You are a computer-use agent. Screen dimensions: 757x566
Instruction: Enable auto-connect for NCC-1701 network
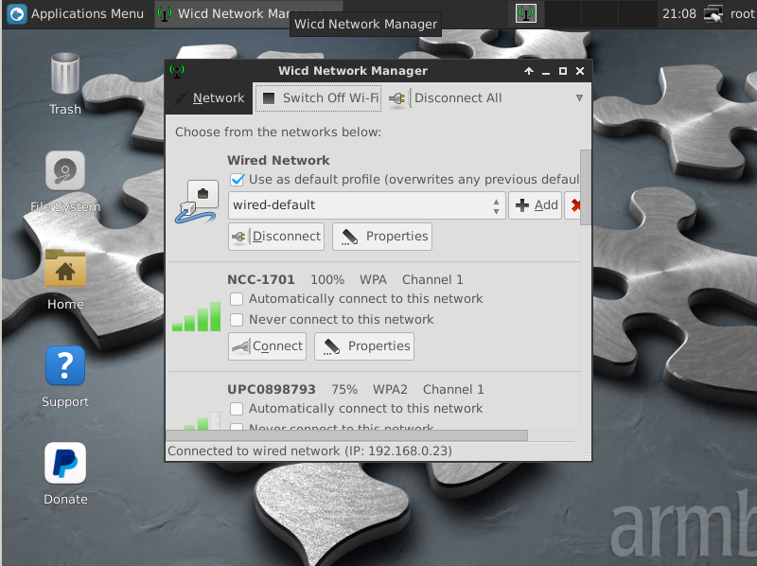click(x=238, y=299)
